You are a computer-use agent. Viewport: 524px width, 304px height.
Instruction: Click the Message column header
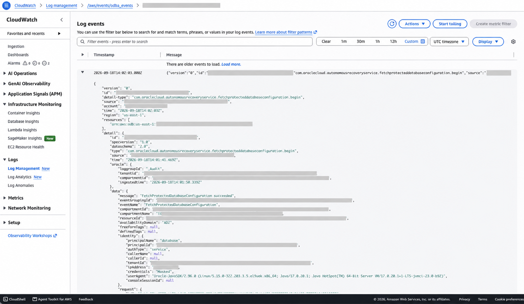coord(174,55)
